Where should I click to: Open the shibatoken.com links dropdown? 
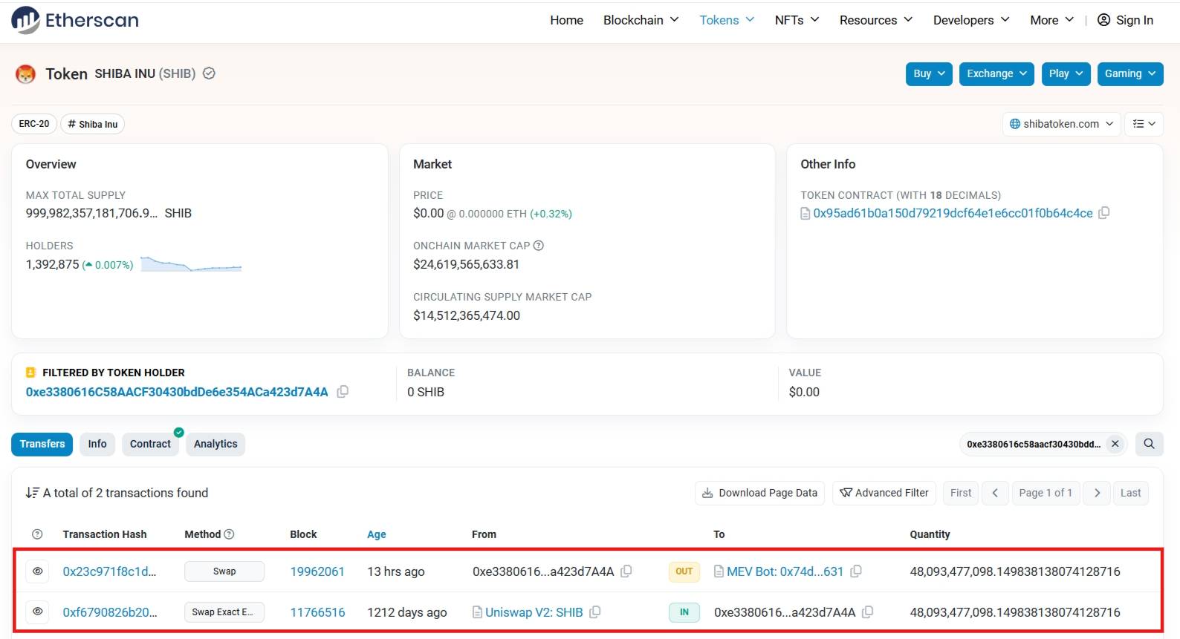click(1061, 124)
